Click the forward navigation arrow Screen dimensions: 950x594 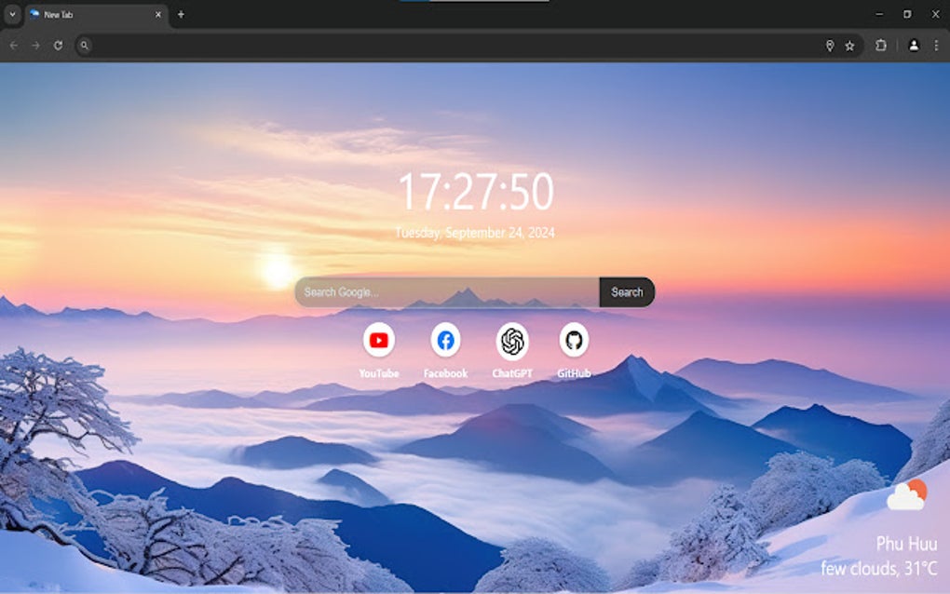tap(35, 44)
